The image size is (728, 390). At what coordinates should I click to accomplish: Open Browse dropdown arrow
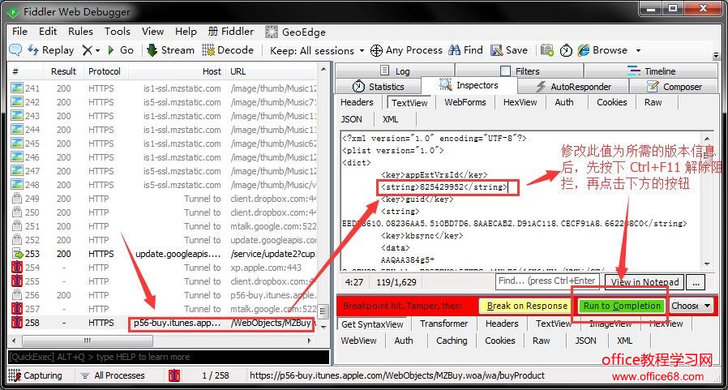[638, 50]
